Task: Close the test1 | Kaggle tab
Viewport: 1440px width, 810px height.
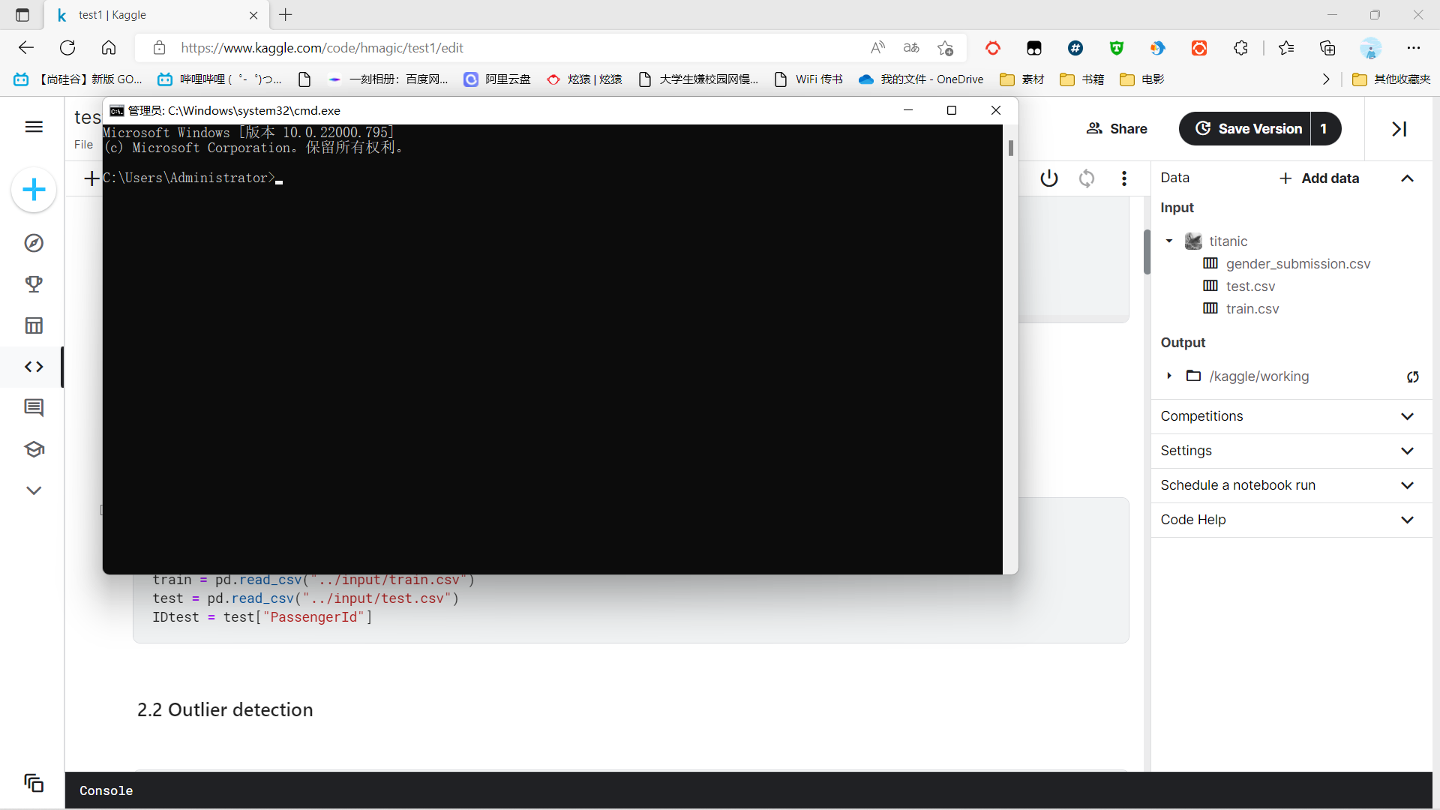Action: pos(253,15)
